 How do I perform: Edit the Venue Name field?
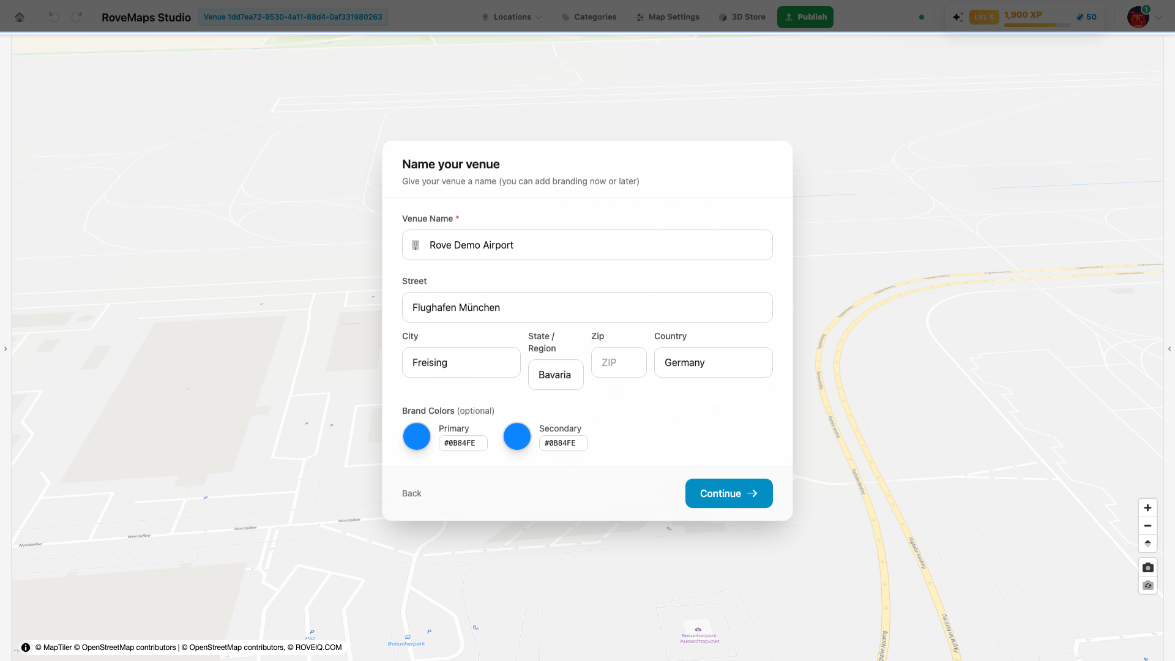click(x=587, y=245)
